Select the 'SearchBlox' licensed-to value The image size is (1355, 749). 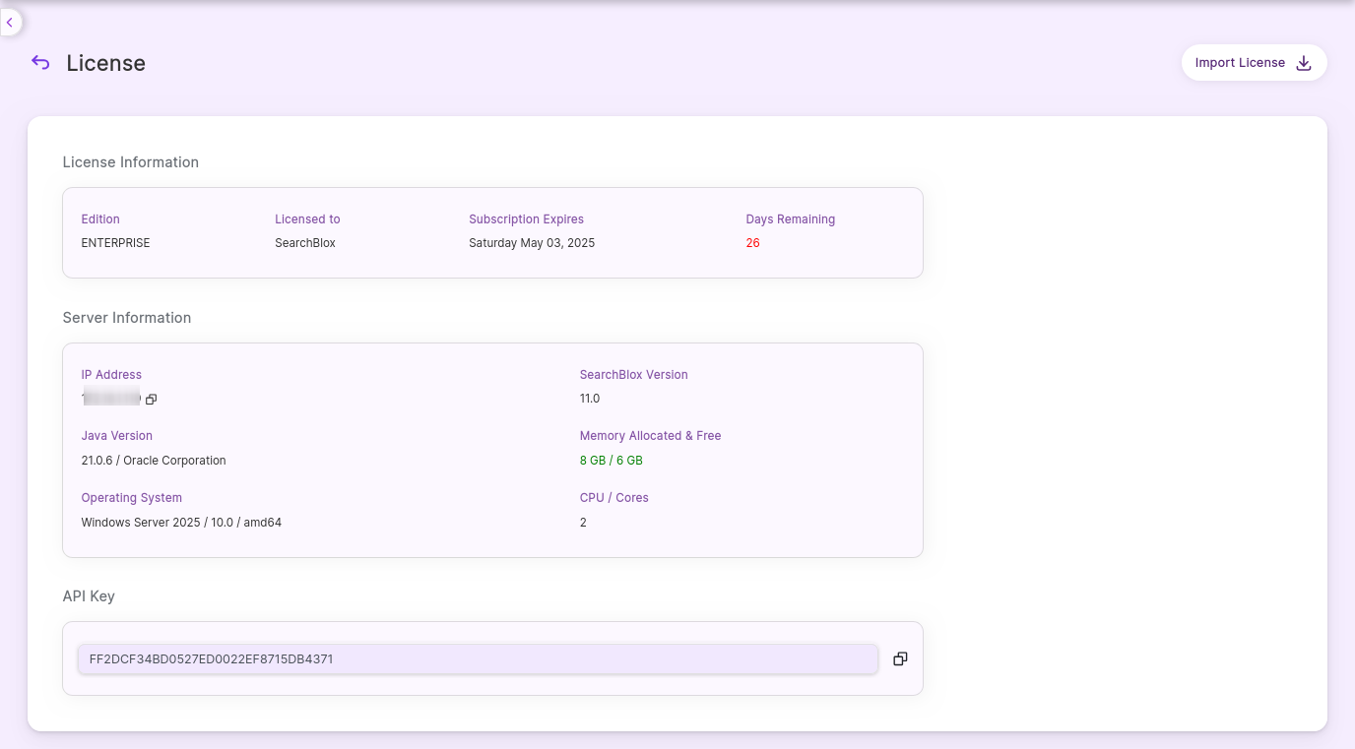pos(305,243)
